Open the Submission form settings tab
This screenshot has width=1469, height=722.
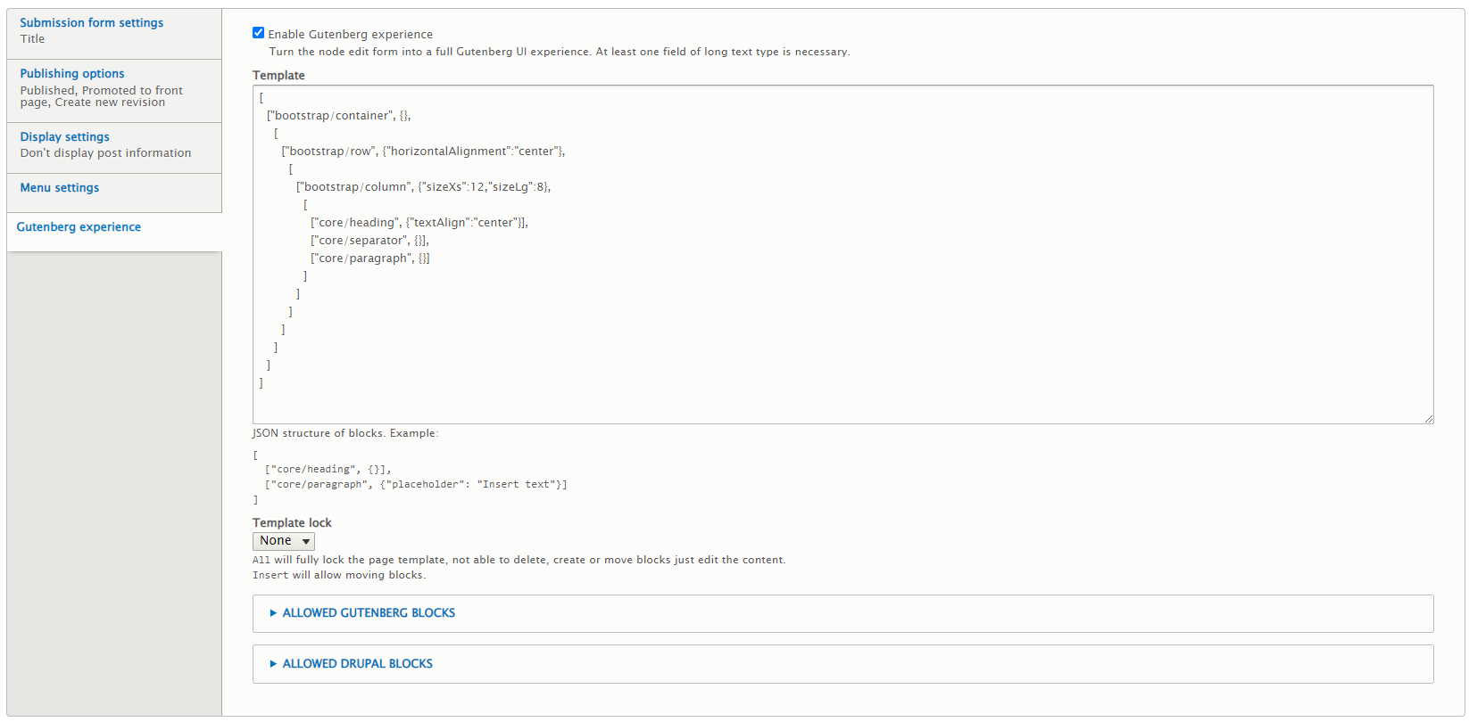(91, 23)
